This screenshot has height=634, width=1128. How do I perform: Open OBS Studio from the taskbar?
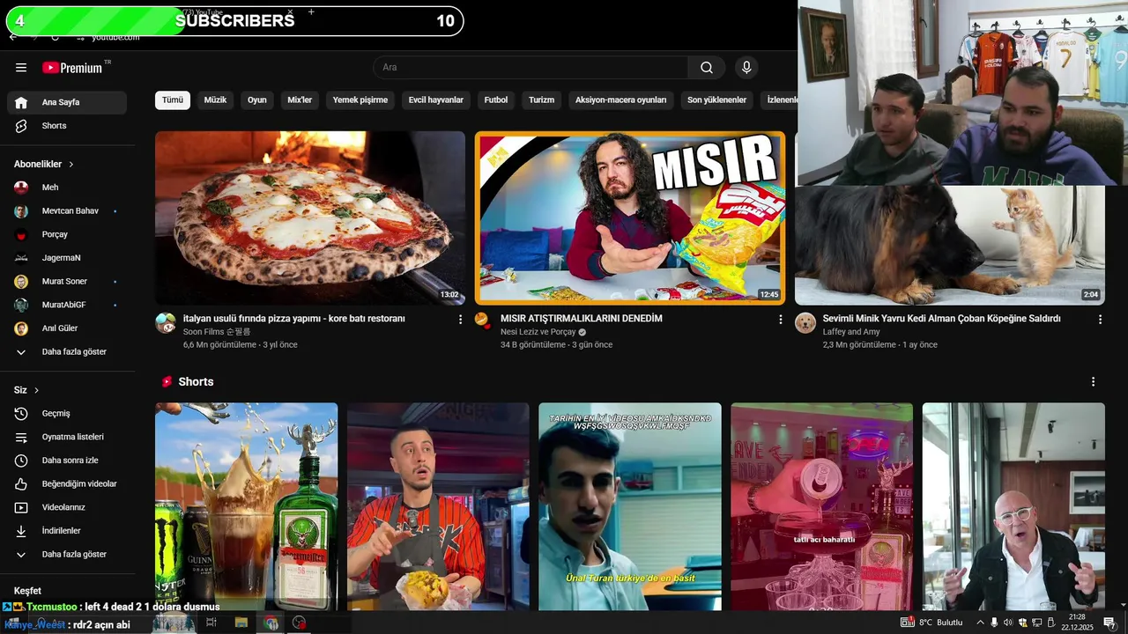click(300, 623)
